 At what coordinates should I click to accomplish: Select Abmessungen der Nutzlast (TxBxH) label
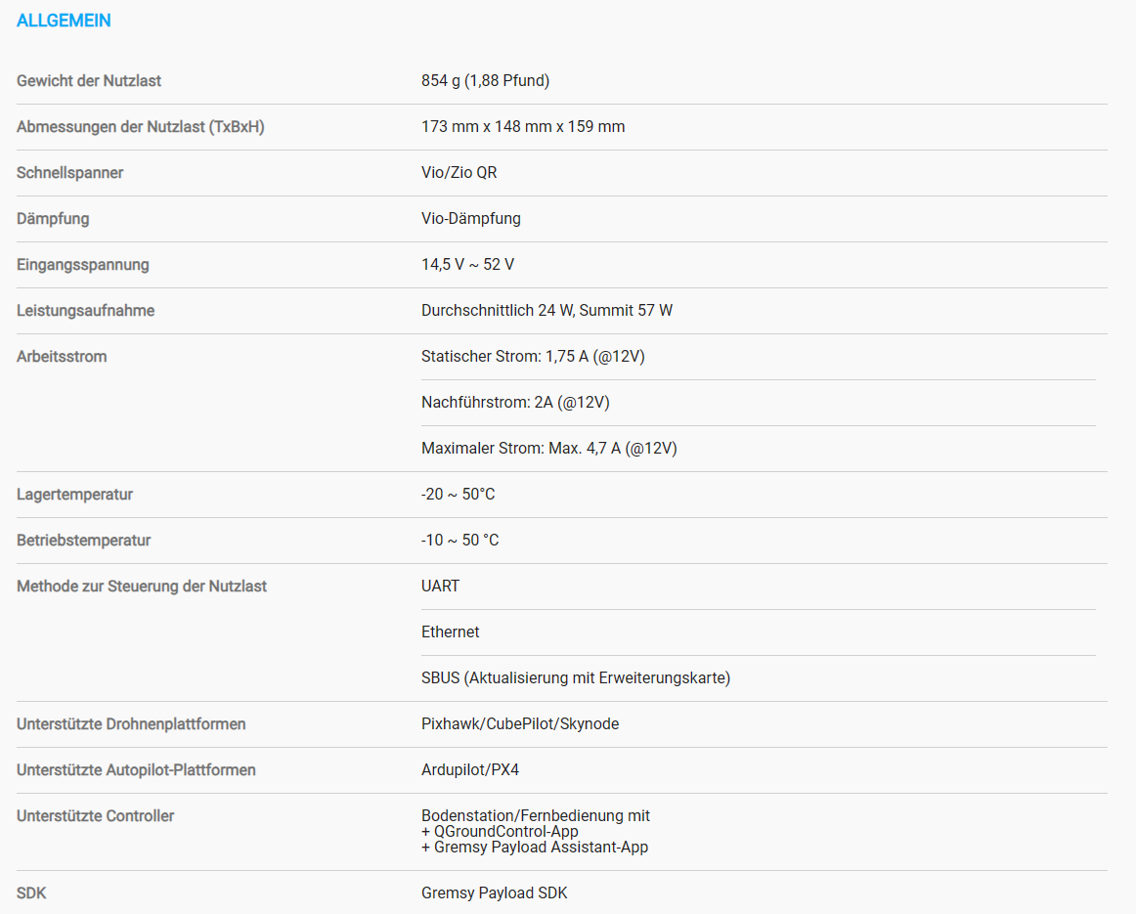coord(141,127)
